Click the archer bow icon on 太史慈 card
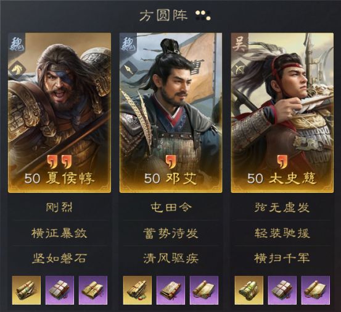Image resolution: width=341 pixels, height=312 pixels. [x=240, y=70]
